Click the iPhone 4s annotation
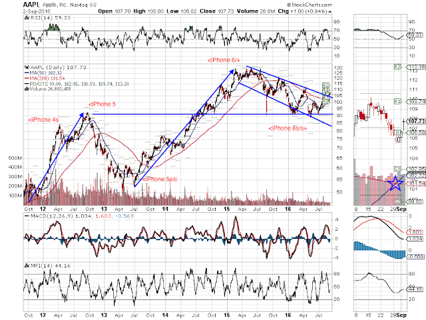426x320 pixels. click(43, 120)
